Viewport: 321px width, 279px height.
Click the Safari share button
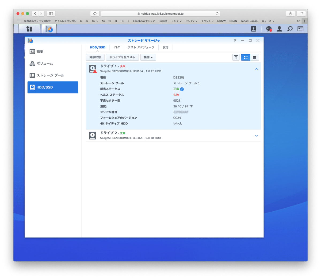tap(291, 13)
